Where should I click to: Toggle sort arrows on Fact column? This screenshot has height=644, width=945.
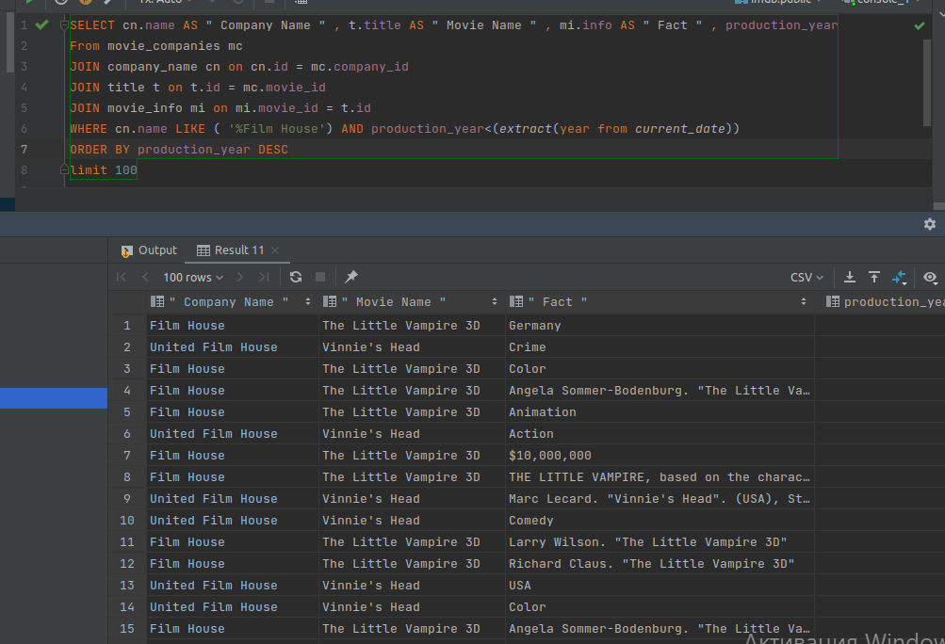[x=804, y=302]
